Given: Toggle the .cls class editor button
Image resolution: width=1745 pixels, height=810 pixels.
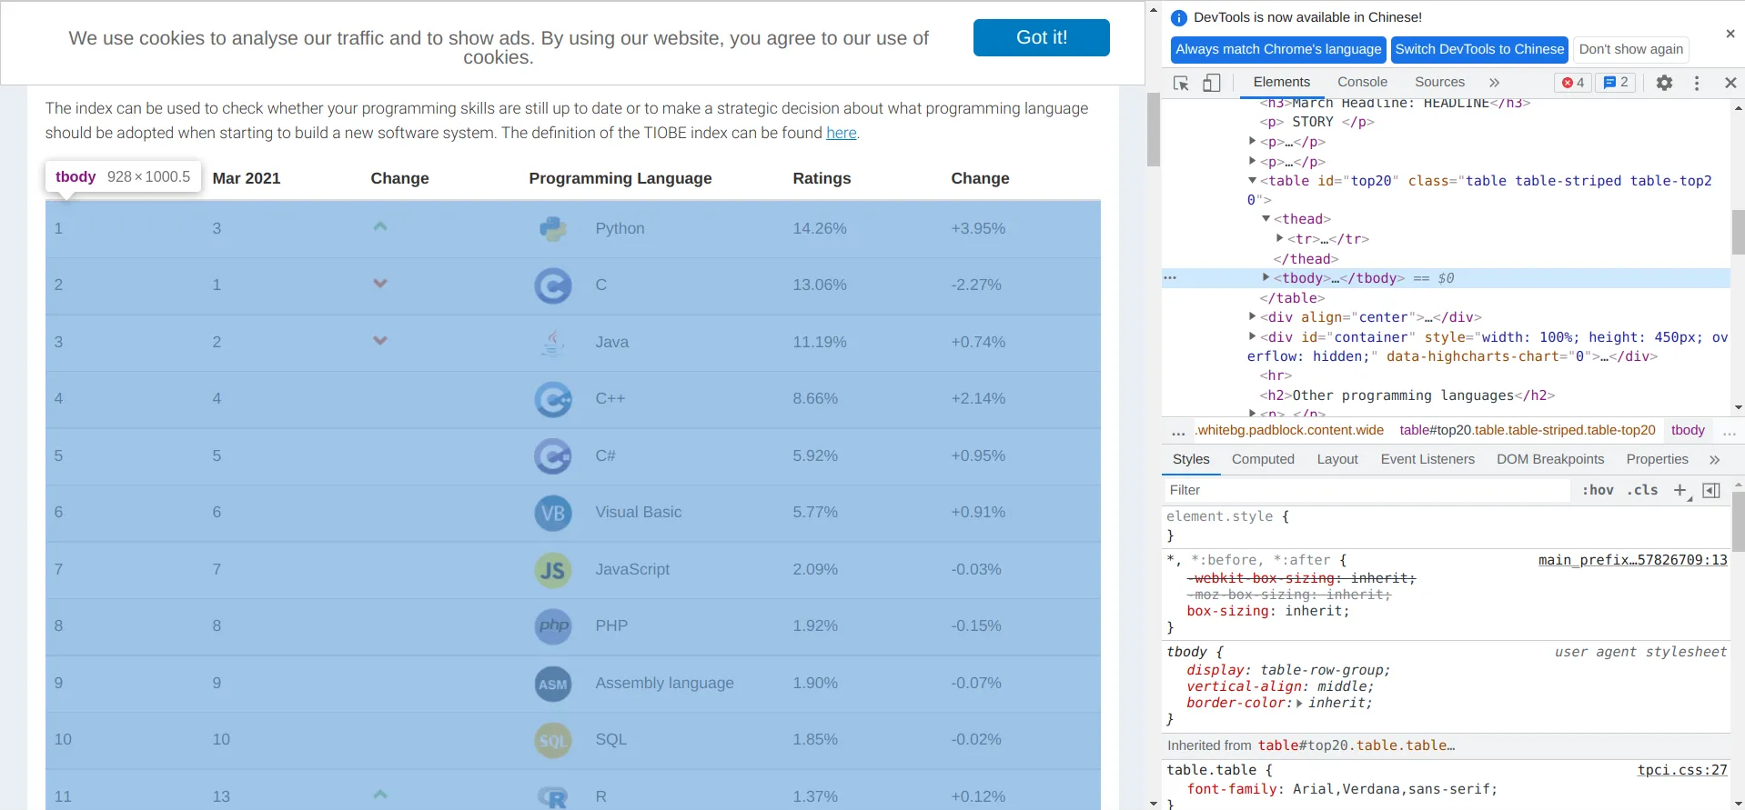Looking at the screenshot, I should point(1642,490).
